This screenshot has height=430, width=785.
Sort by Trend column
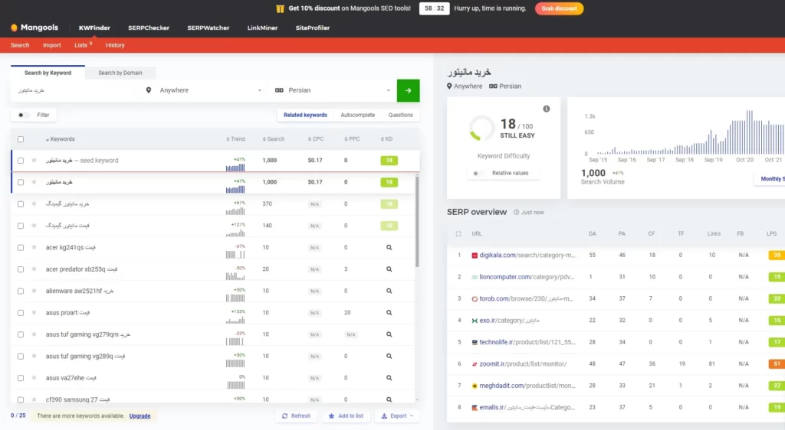[x=235, y=139]
